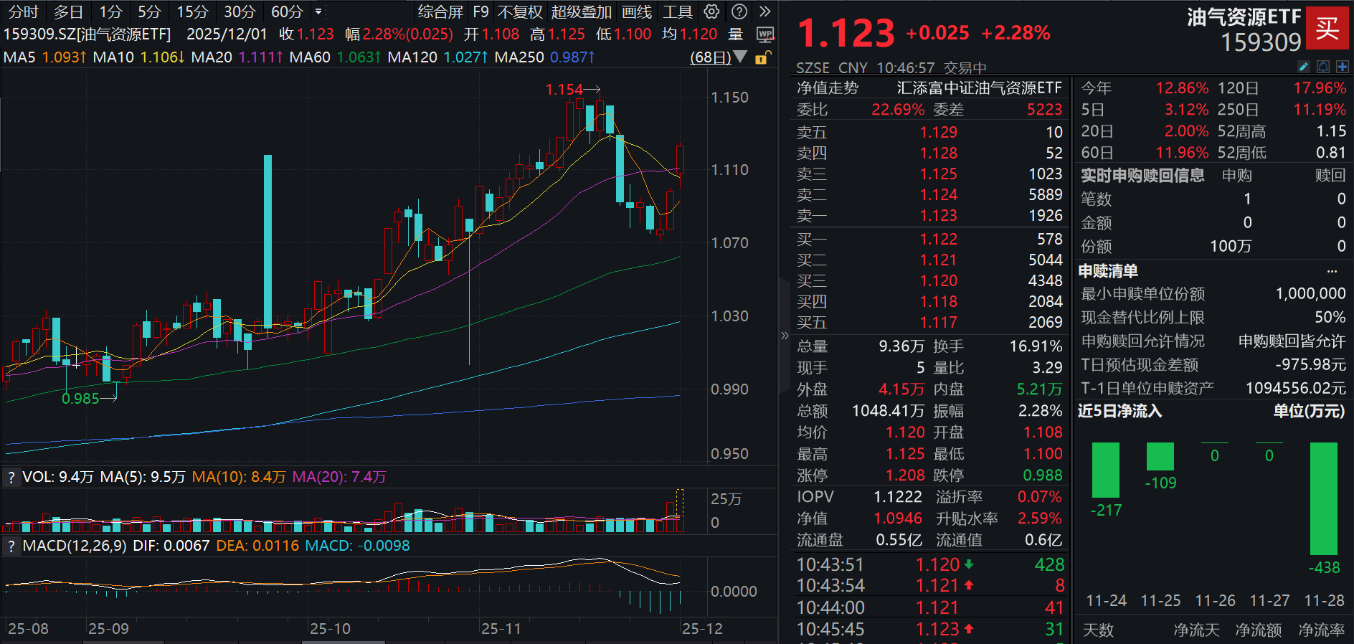The height and width of the screenshot is (644, 1354).
Task: Select the 15分 timeframe tab
Action: click(193, 11)
